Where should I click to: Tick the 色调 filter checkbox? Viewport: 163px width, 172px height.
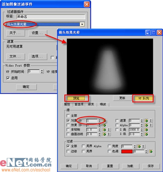point(109,151)
